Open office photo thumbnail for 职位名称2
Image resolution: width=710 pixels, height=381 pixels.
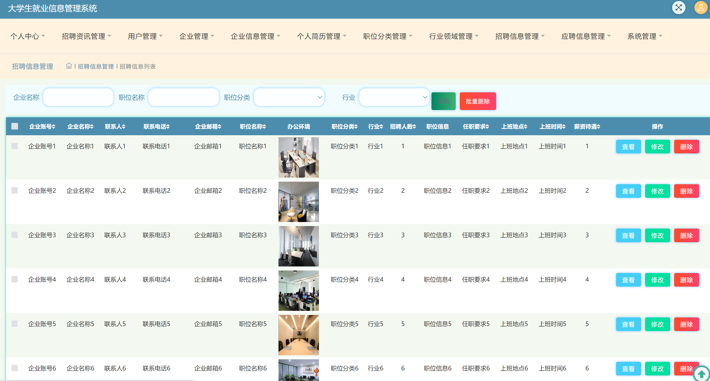[x=298, y=202]
